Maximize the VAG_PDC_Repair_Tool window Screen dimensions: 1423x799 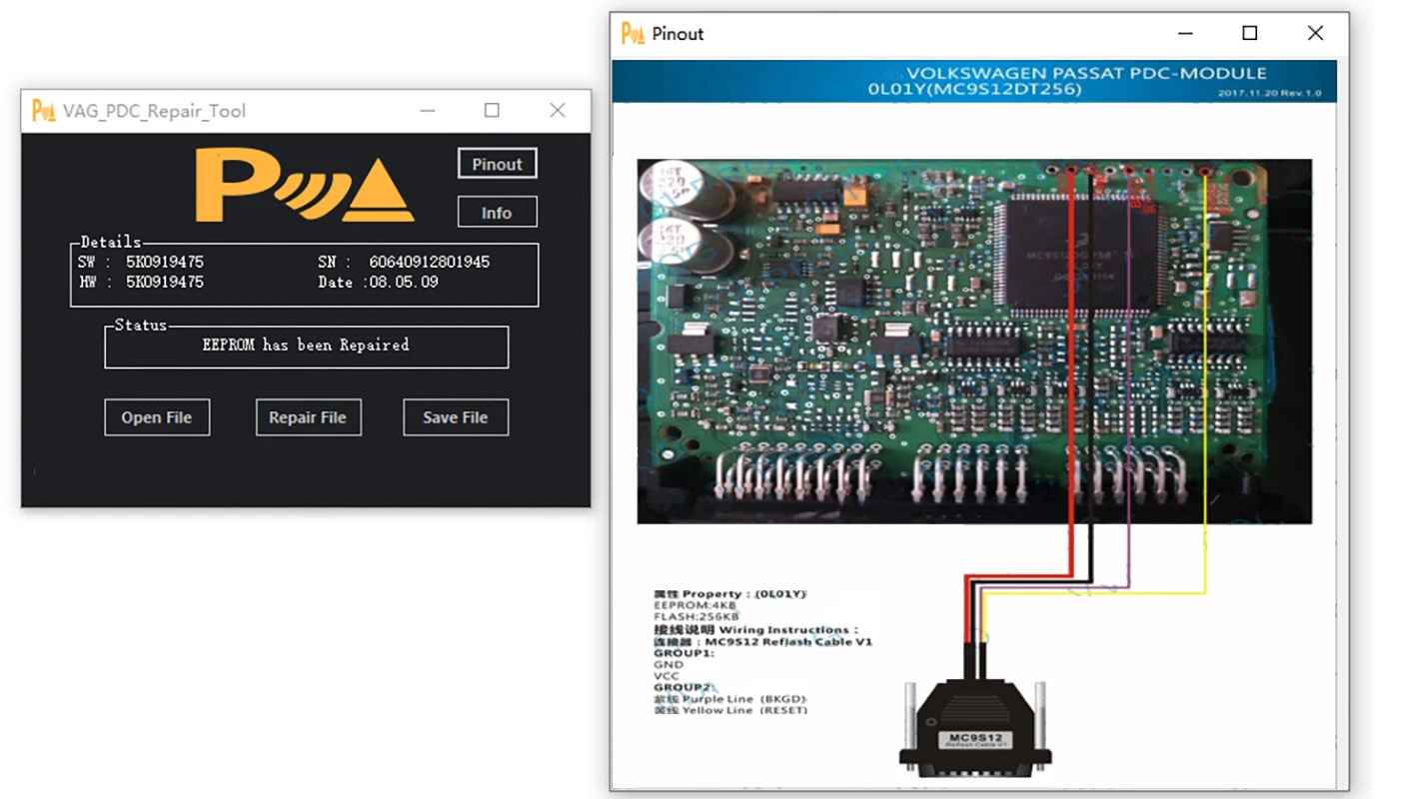click(492, 111)
